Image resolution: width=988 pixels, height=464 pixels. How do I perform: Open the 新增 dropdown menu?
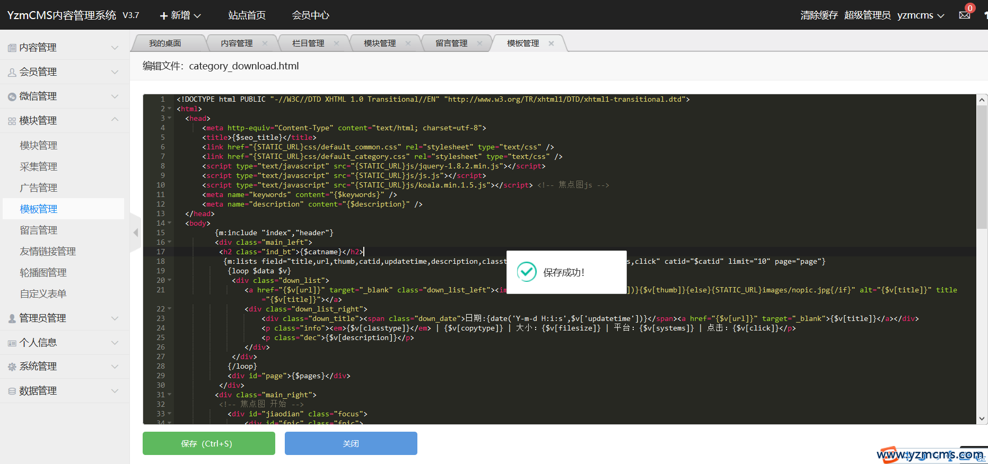pos(180,15)
